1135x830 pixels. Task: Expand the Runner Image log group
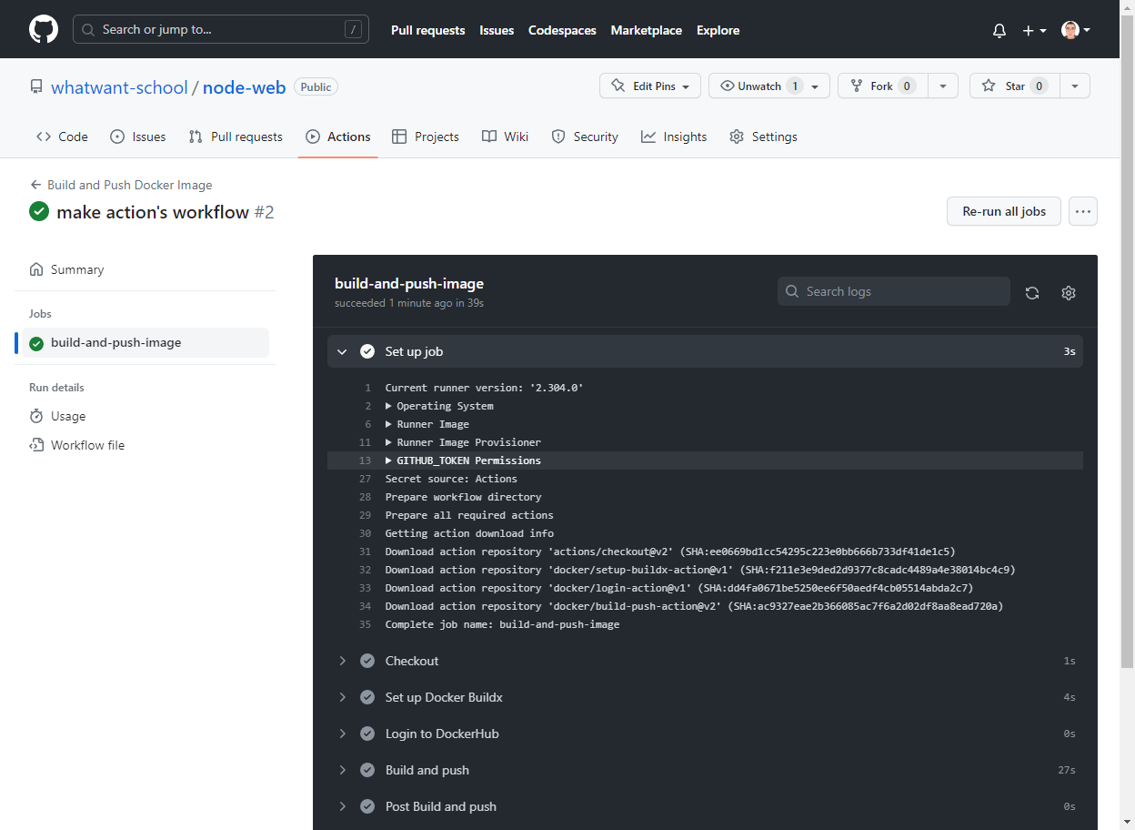[427, 424]
